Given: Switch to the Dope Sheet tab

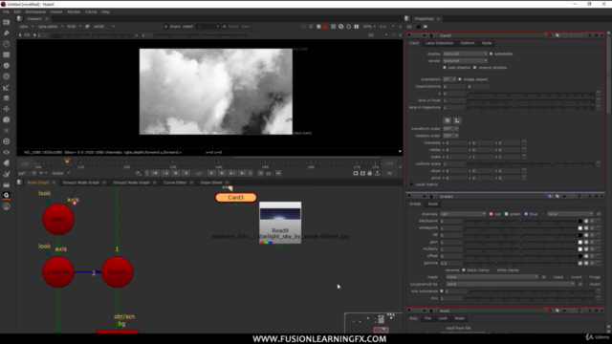Looking at the screenshot, I should [x=211, y=183].
